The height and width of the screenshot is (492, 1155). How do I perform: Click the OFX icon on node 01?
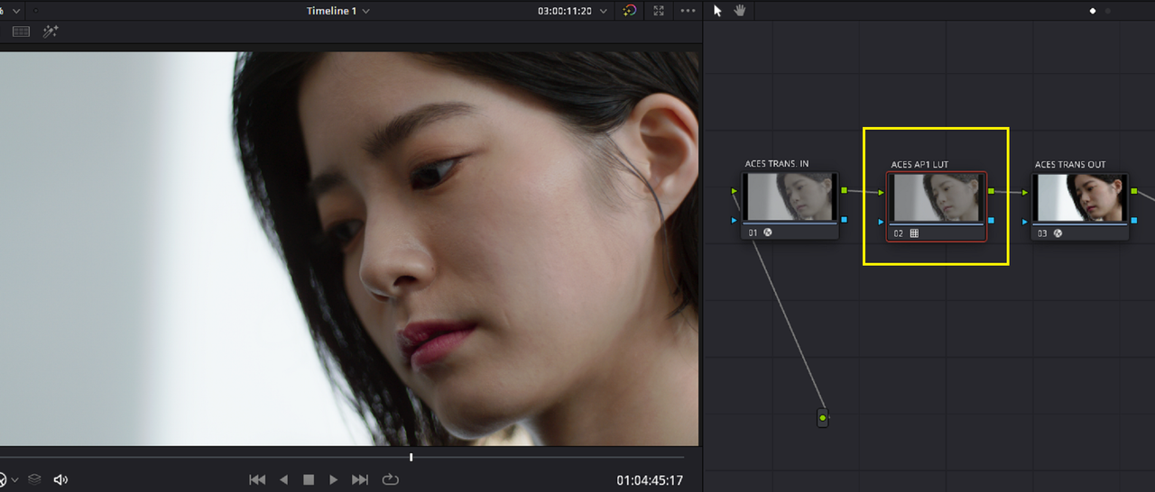(x=768, y=232)
